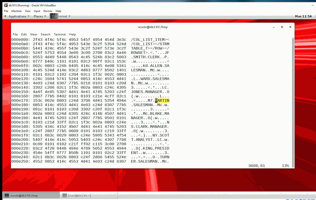Switch to root@db192 window in taskbar
Viewport: 316px width, 200px height.
click(x=89, y=195)
